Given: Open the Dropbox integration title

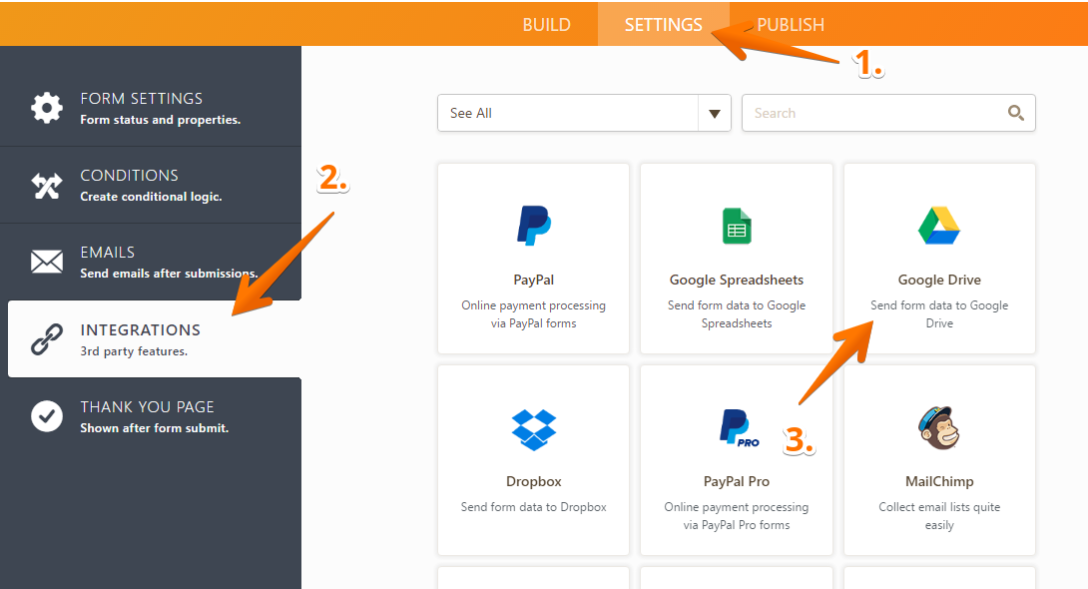Looking at the screenshot, I should 534,481.
